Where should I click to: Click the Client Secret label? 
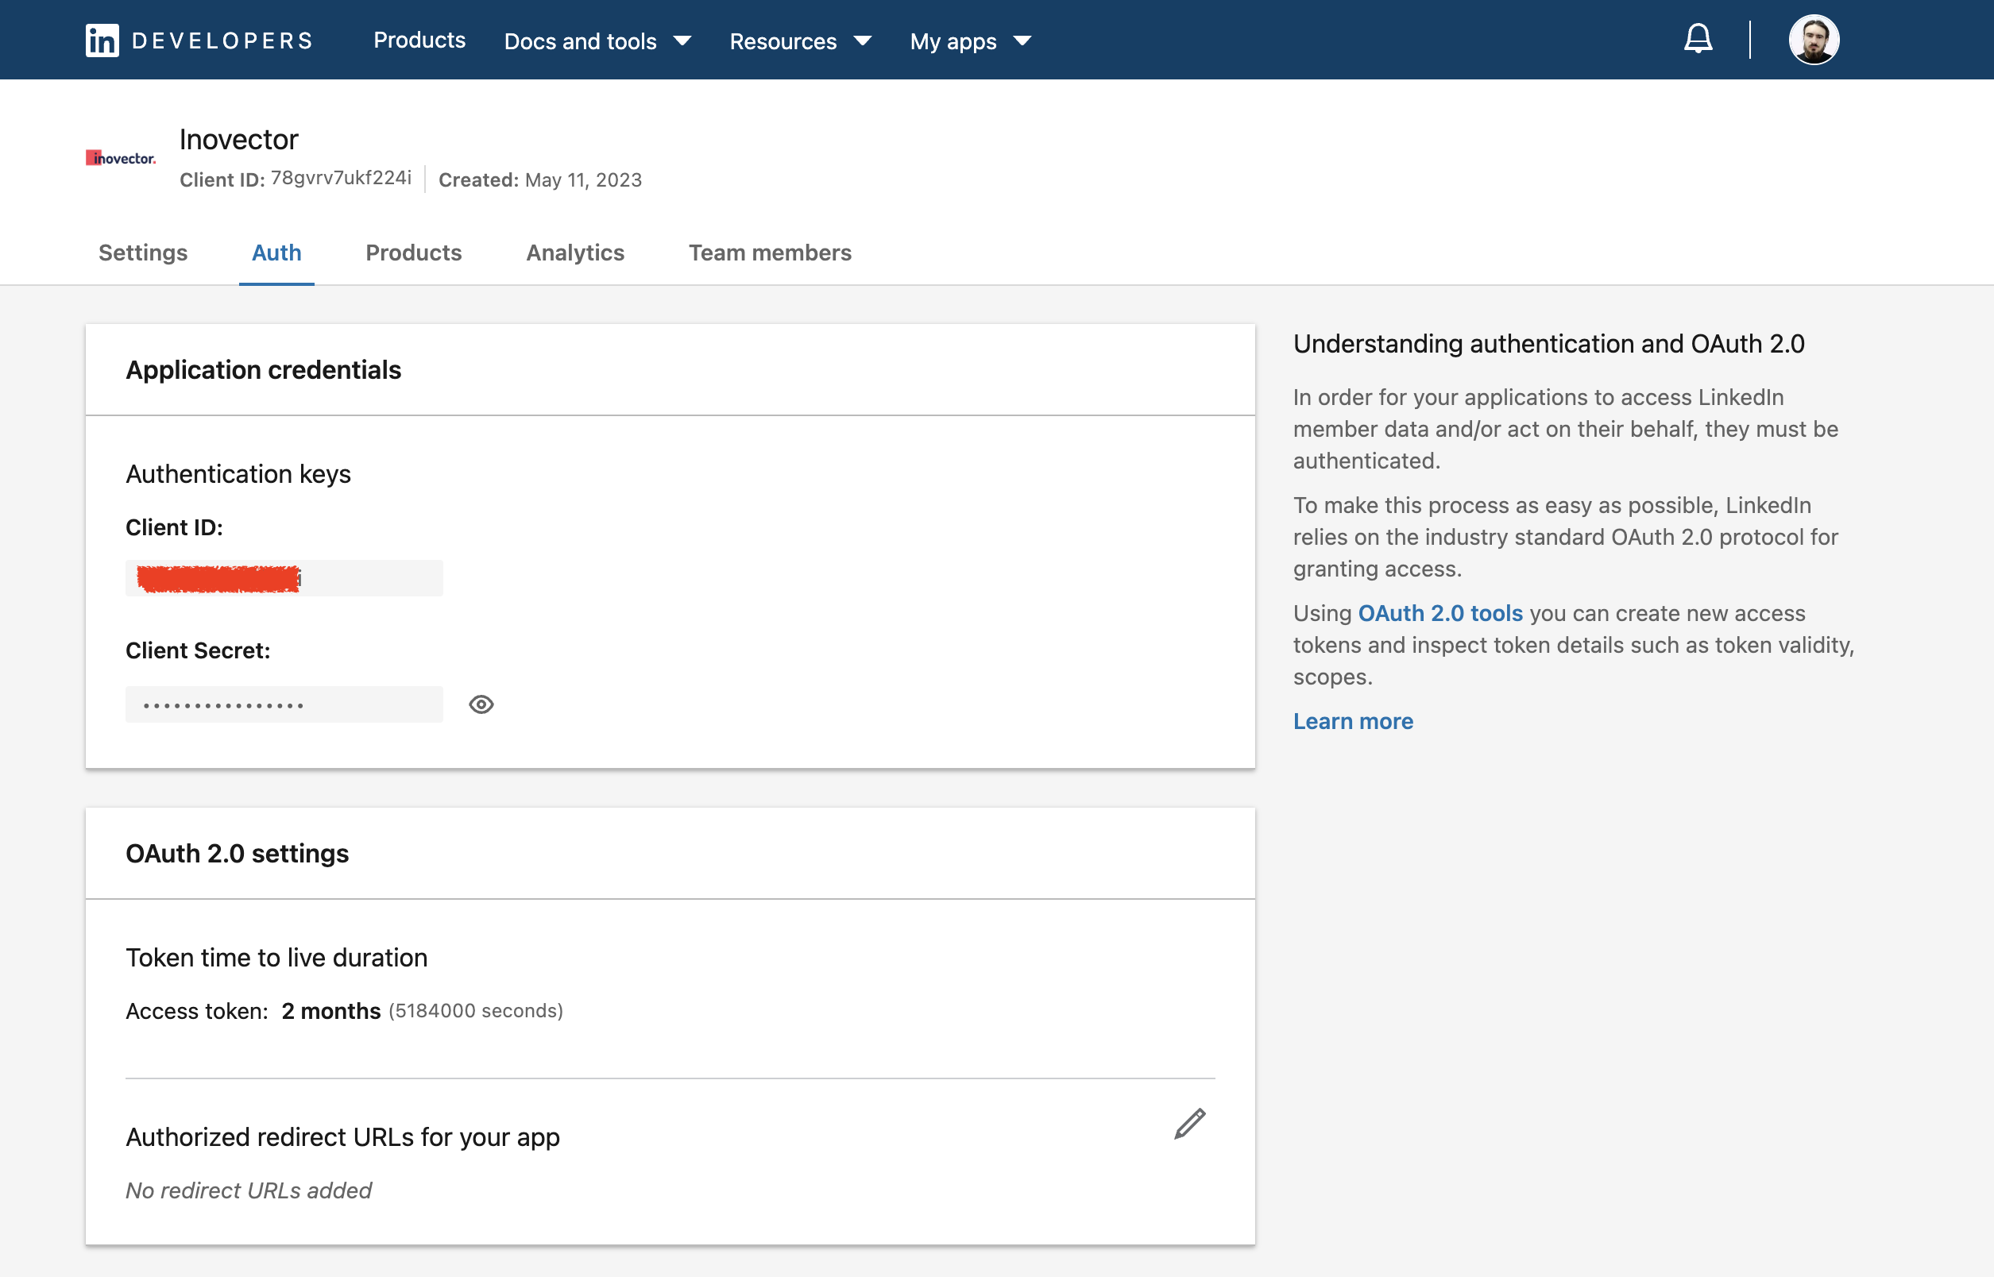[x=197, y=650]
